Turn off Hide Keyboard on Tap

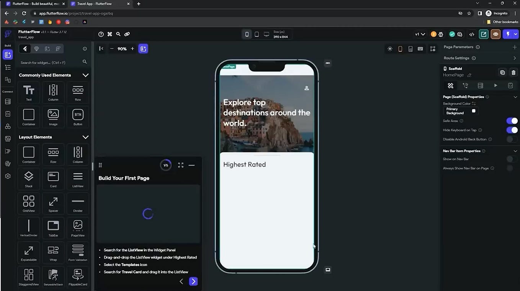click(512, 130)
